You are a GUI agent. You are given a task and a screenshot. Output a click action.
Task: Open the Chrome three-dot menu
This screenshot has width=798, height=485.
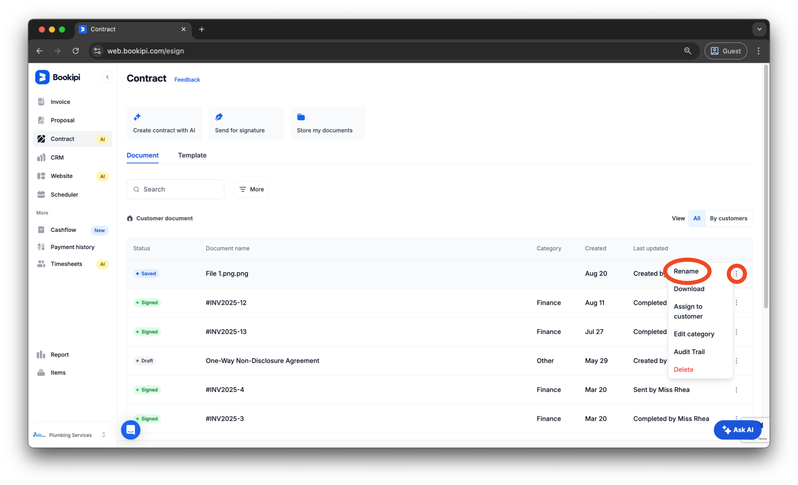click(759, 51)
